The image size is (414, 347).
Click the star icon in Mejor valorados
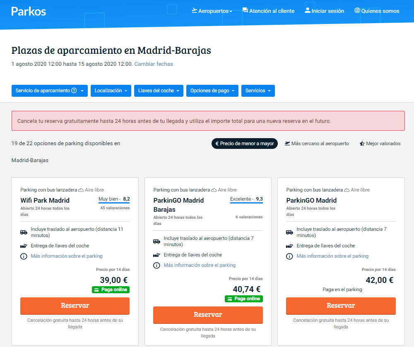pos(362,144)
